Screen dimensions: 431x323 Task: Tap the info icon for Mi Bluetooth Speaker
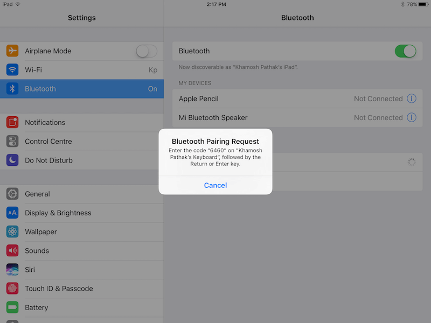[x=411, y=117]
